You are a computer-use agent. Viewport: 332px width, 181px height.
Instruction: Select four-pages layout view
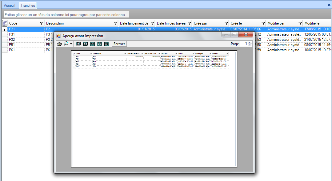99,44
